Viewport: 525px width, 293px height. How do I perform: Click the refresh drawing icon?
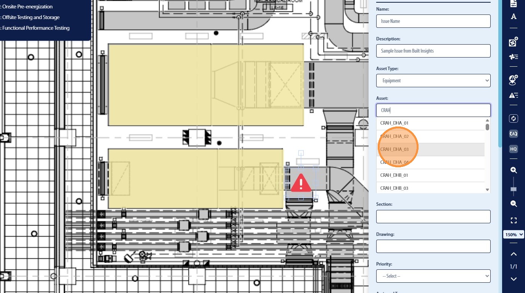[514, 118]
